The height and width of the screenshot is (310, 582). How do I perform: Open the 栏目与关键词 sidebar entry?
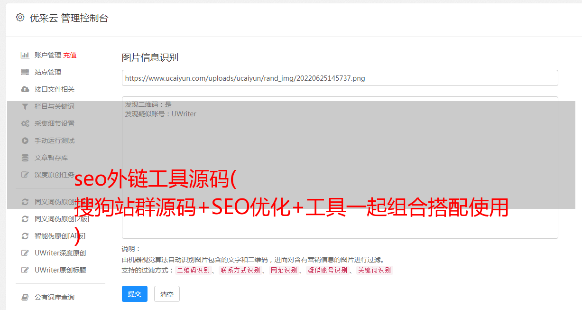tap(55, 106)
